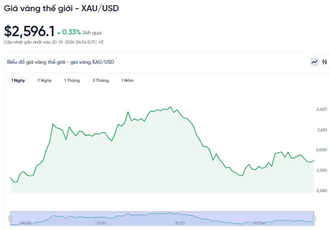The image size is (330, 230).
Task: Select the 1 Tháng time range
Action: 72,81
